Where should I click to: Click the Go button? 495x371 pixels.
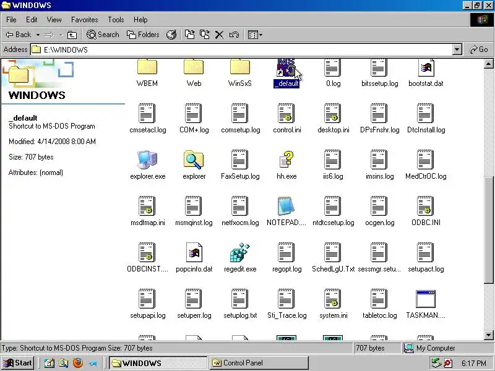[479, 49]
